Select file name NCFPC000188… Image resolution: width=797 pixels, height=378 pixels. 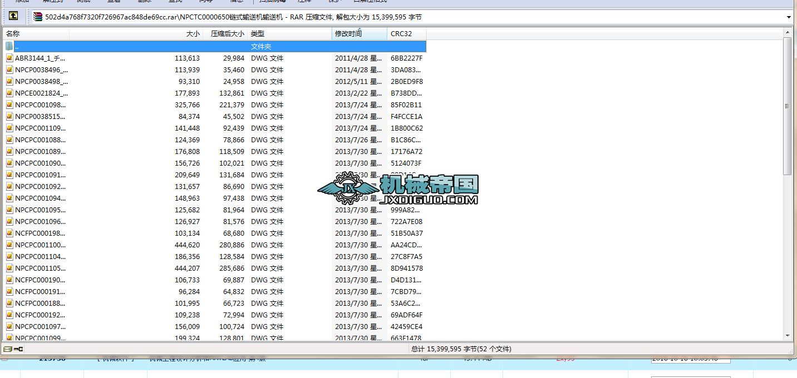(x=40, y=304)
